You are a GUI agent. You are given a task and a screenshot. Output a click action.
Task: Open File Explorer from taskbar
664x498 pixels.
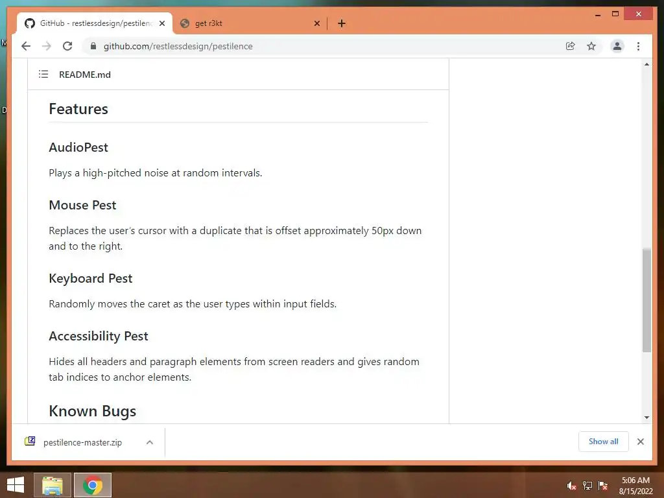[52, 485]
